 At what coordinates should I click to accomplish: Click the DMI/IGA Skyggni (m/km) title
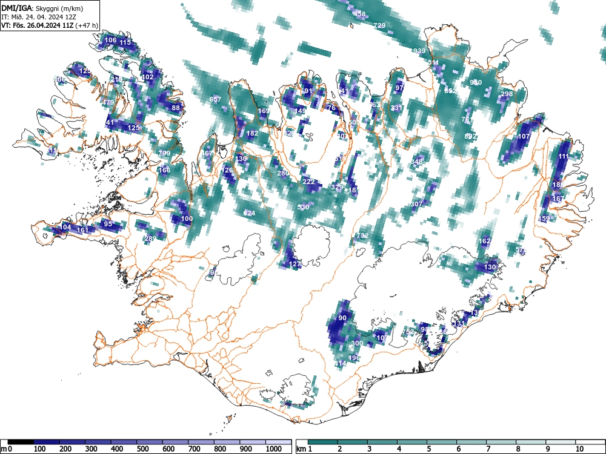click(42, 8)
